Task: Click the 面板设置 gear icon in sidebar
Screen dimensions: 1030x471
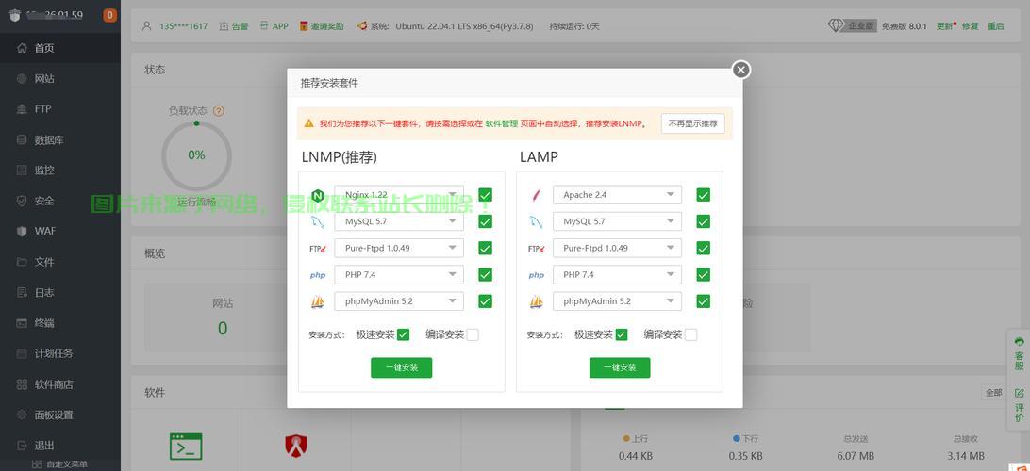Action: point(22,414)
